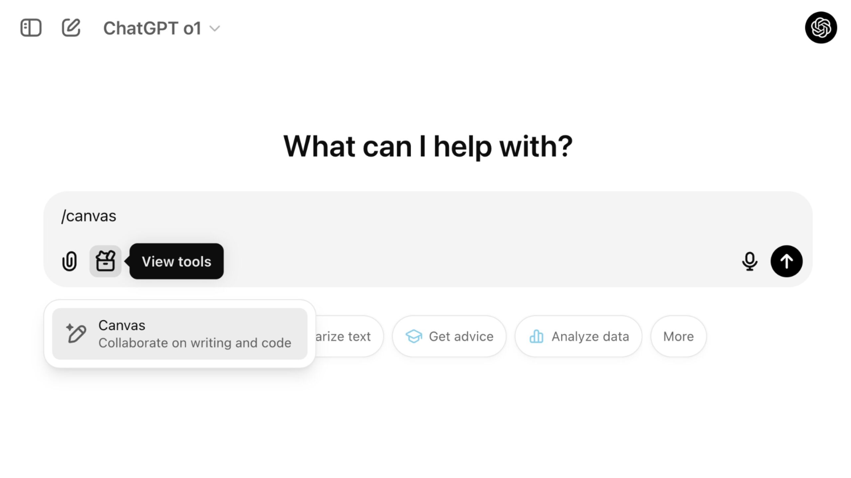
Task: Click the attachment paperclip icon
Action: point(69,261)
